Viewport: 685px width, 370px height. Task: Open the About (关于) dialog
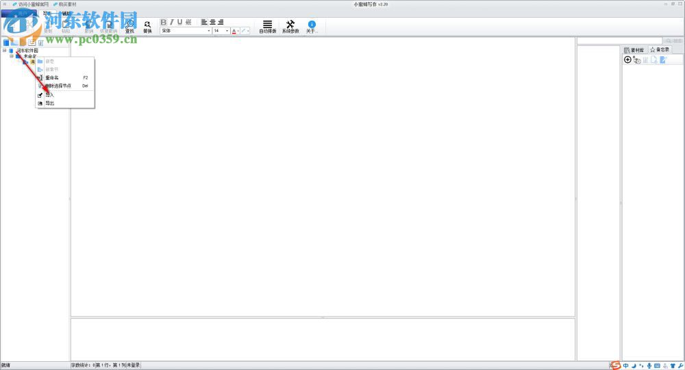coord(312,27)
